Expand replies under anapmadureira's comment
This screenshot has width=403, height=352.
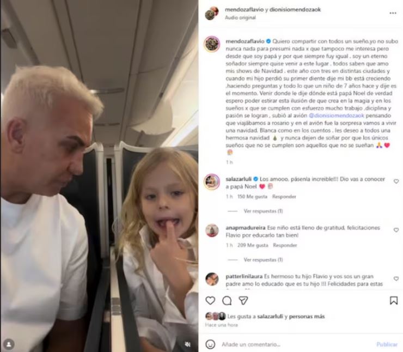coord(263,260)
